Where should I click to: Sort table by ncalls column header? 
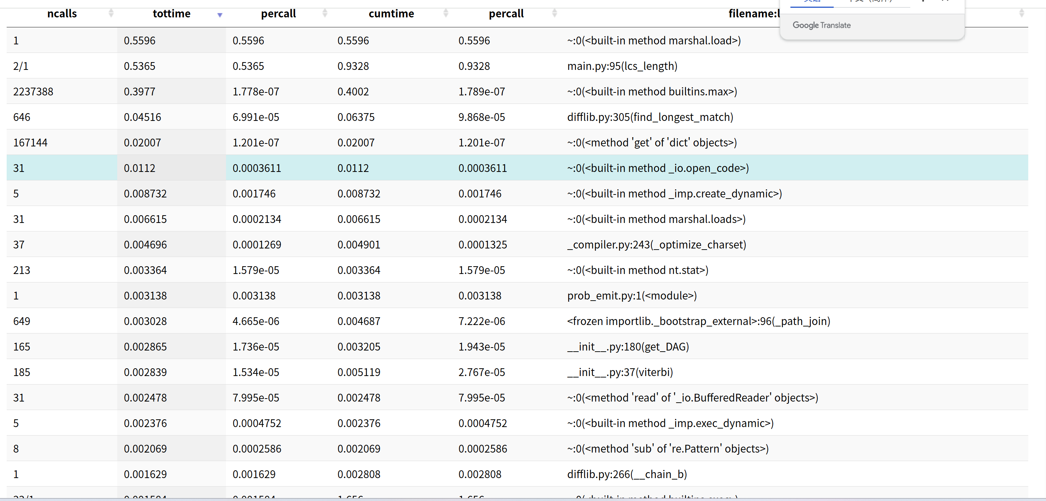pos(62,13)
